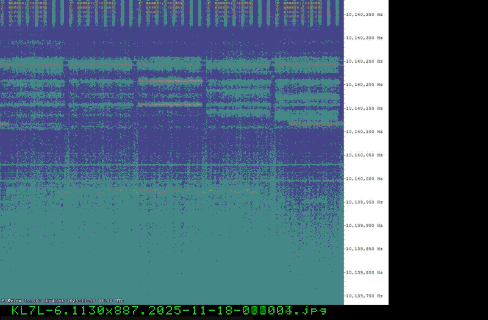Image resolution: width=488 pixels, height=320 pixels.
Task: Click the 10,139,900 Hz frequency label
Action: [x=365, y=226]
